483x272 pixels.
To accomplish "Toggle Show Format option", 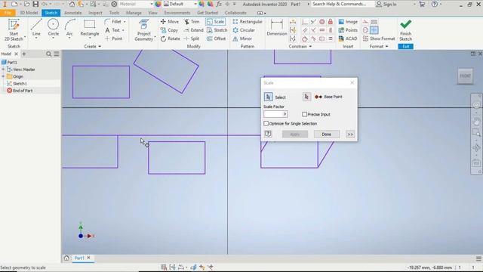I will pos(379,39).
